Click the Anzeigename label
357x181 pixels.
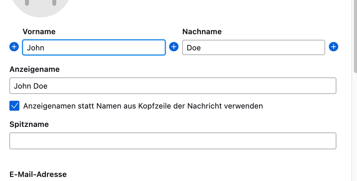(35, 69)
